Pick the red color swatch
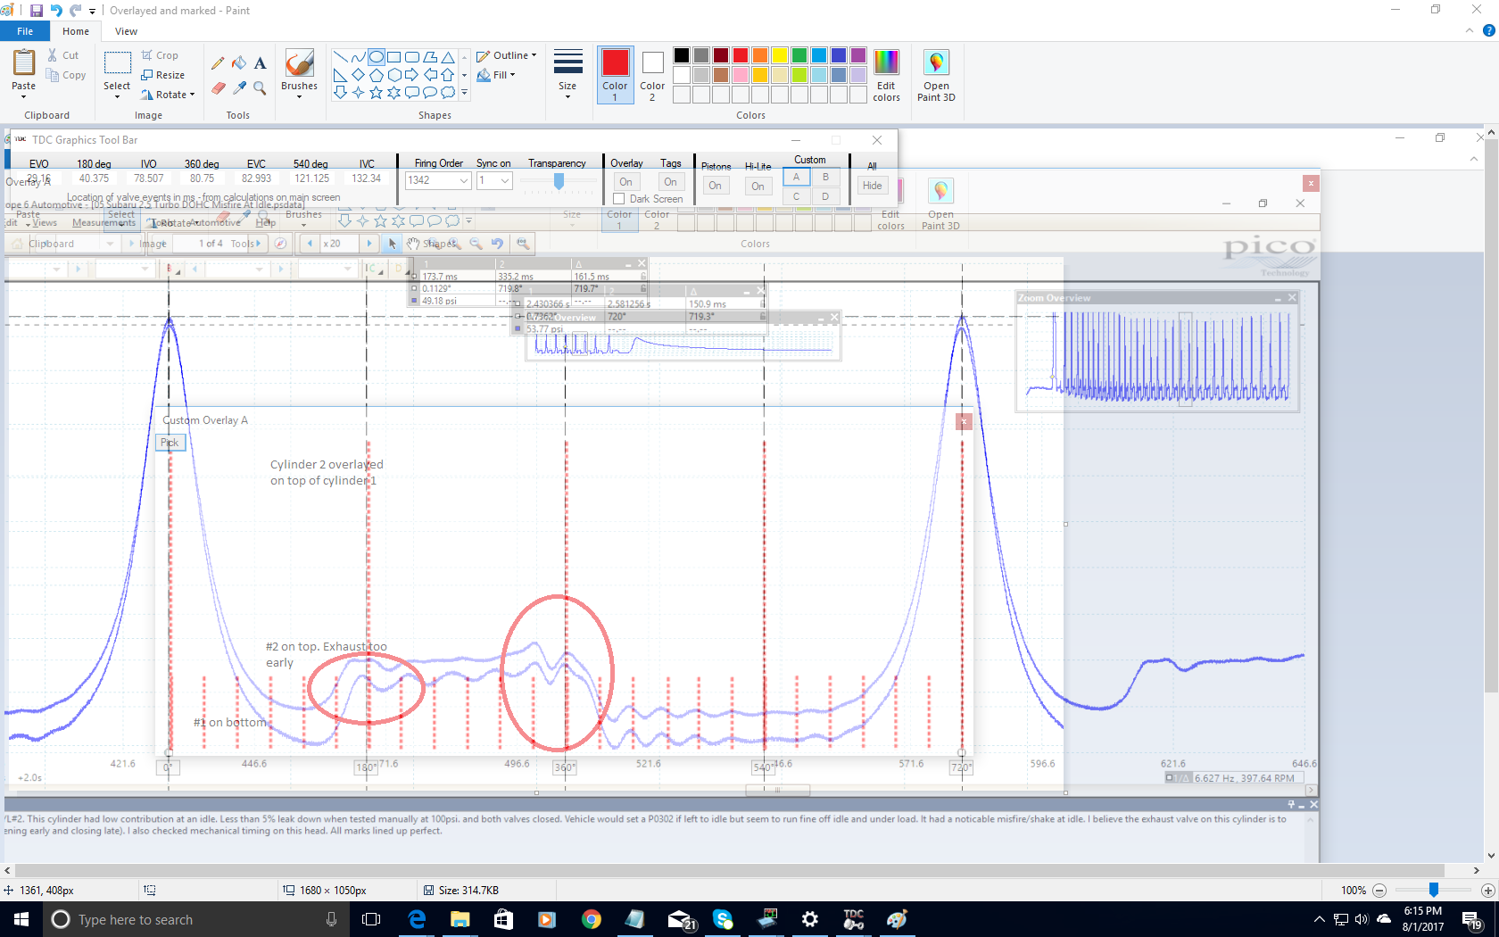 (741, 55)
